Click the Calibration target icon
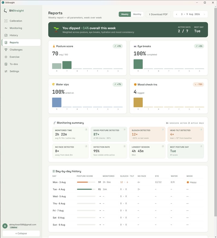This screenshot has width=217, height=238. [6, 21]
